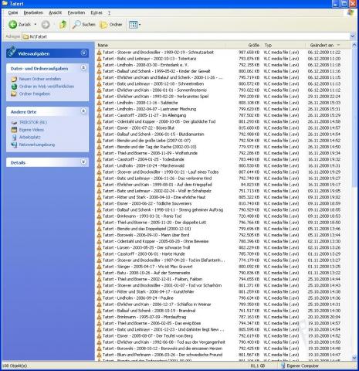Collapse the Videoaufgaben panel

[83, 53]
